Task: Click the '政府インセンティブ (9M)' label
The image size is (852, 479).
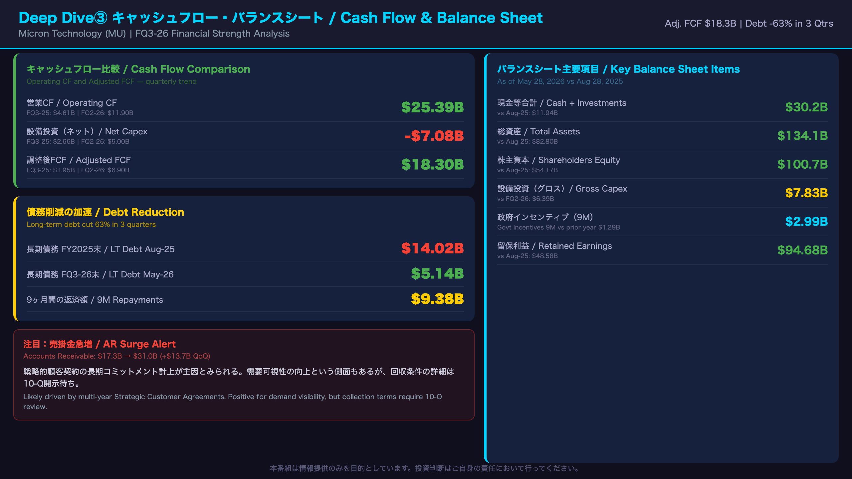Action: point(545,217)
